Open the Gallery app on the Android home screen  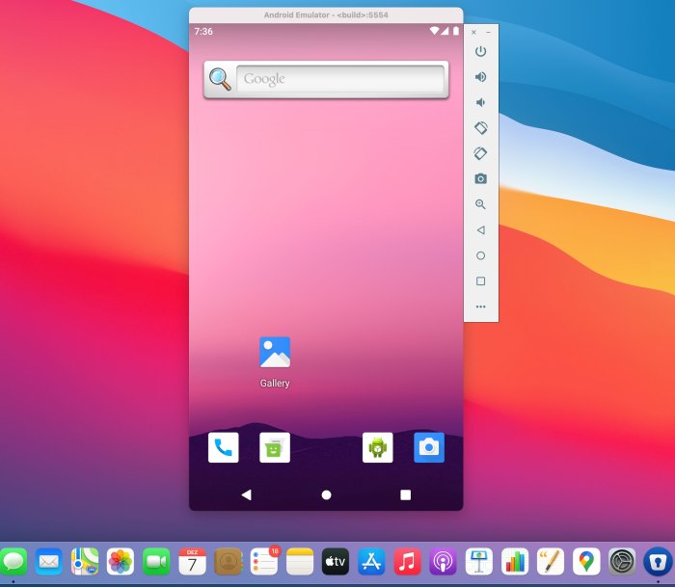[275, 352]
